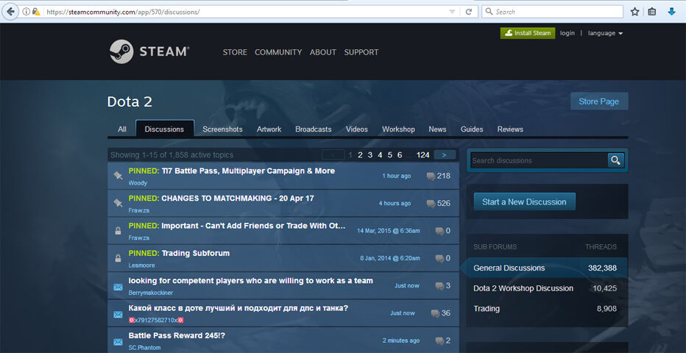Open General Discussions sub forum
Viewport: 686px width, 353px height.
[x=544, y=268]
